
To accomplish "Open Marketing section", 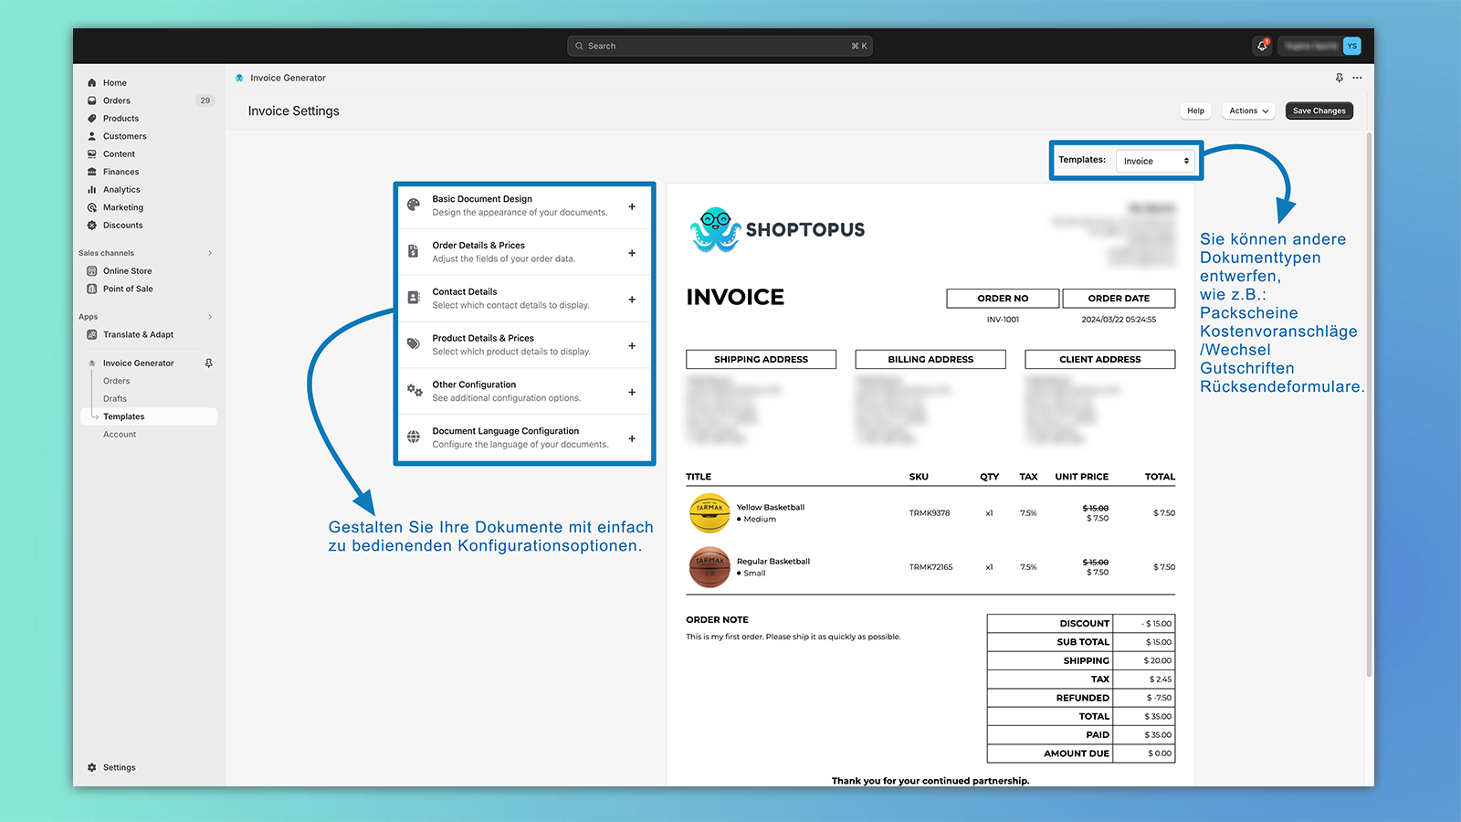I will 122,207.
